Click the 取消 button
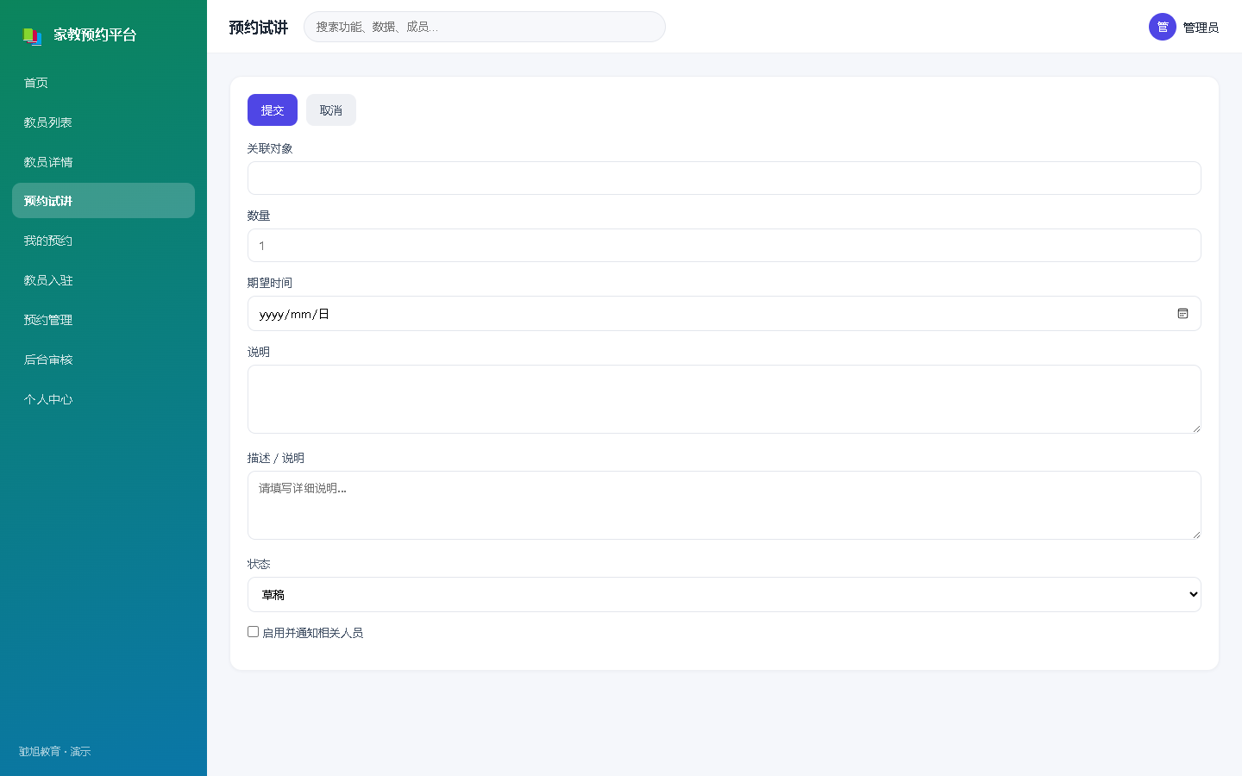The height and width of the screenshot is (776, 1242). click(331, 110)
